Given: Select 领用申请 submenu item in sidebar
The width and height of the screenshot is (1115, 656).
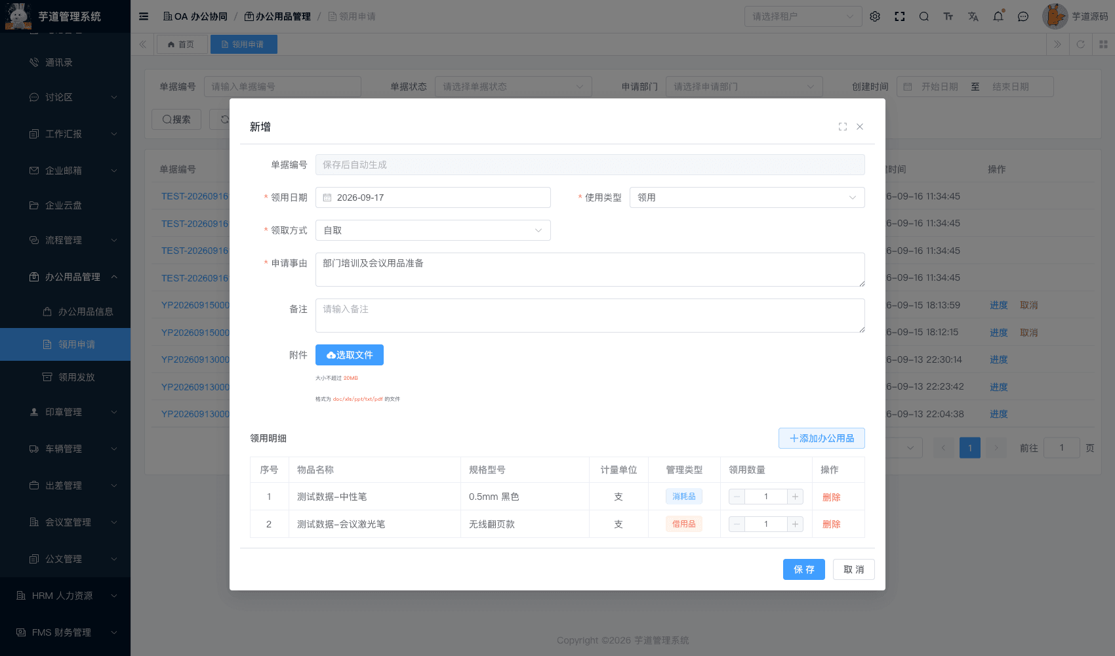Looking at the screenshot, I should [x=66, y=344].
